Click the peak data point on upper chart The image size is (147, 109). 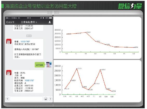coord(86,32)
